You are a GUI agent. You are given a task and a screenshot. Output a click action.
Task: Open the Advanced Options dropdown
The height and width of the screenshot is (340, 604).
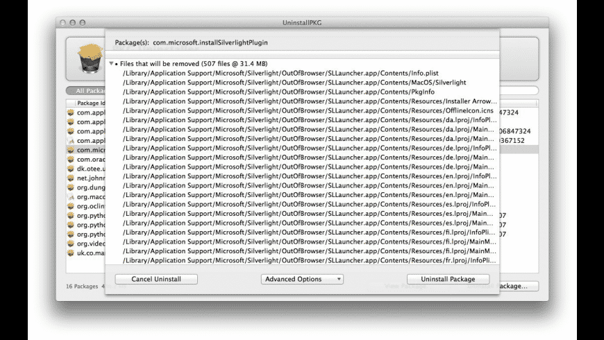coord(302,279)
